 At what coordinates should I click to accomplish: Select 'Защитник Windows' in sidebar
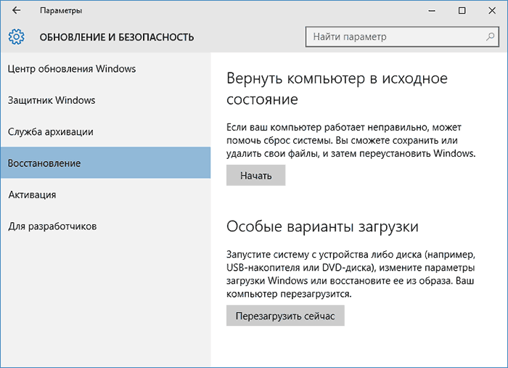52,100
